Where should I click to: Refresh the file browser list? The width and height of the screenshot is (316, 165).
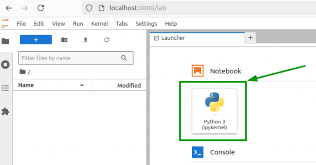point(107,40)
